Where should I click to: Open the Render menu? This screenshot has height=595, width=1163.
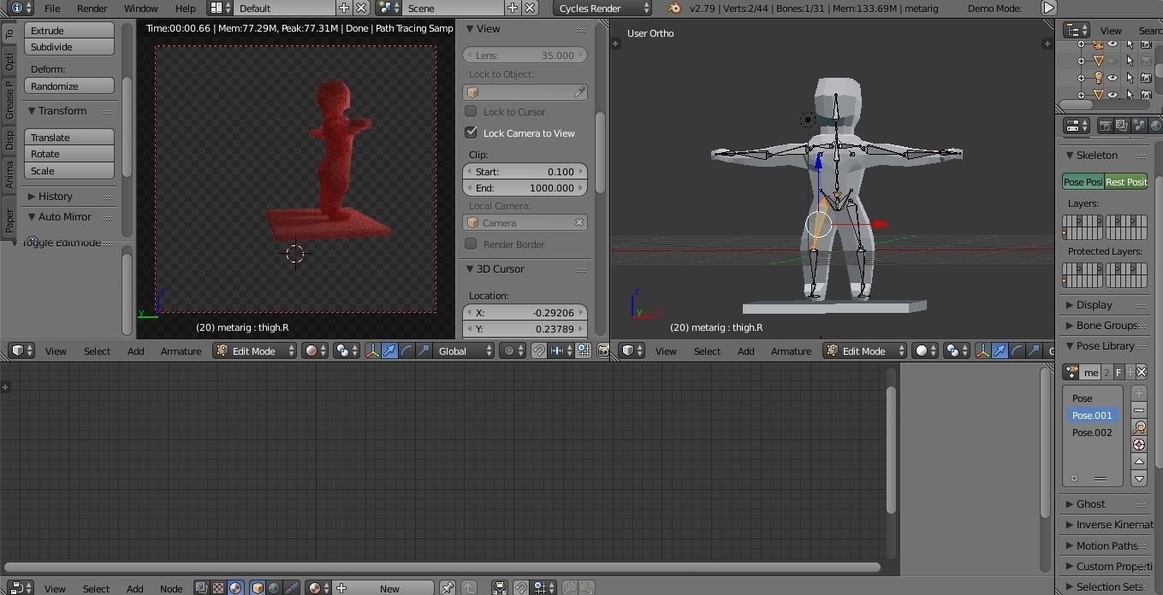92,8
